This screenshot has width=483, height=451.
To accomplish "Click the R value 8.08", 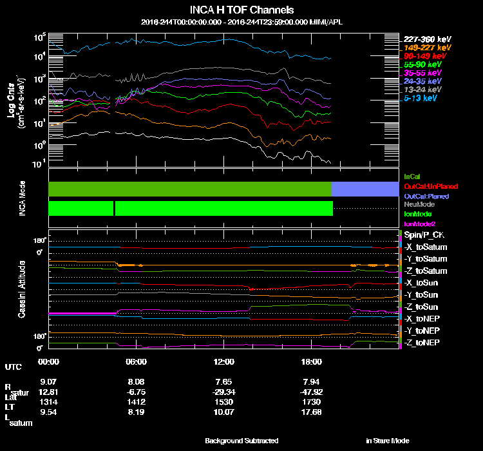I will [x=136, y=381].
